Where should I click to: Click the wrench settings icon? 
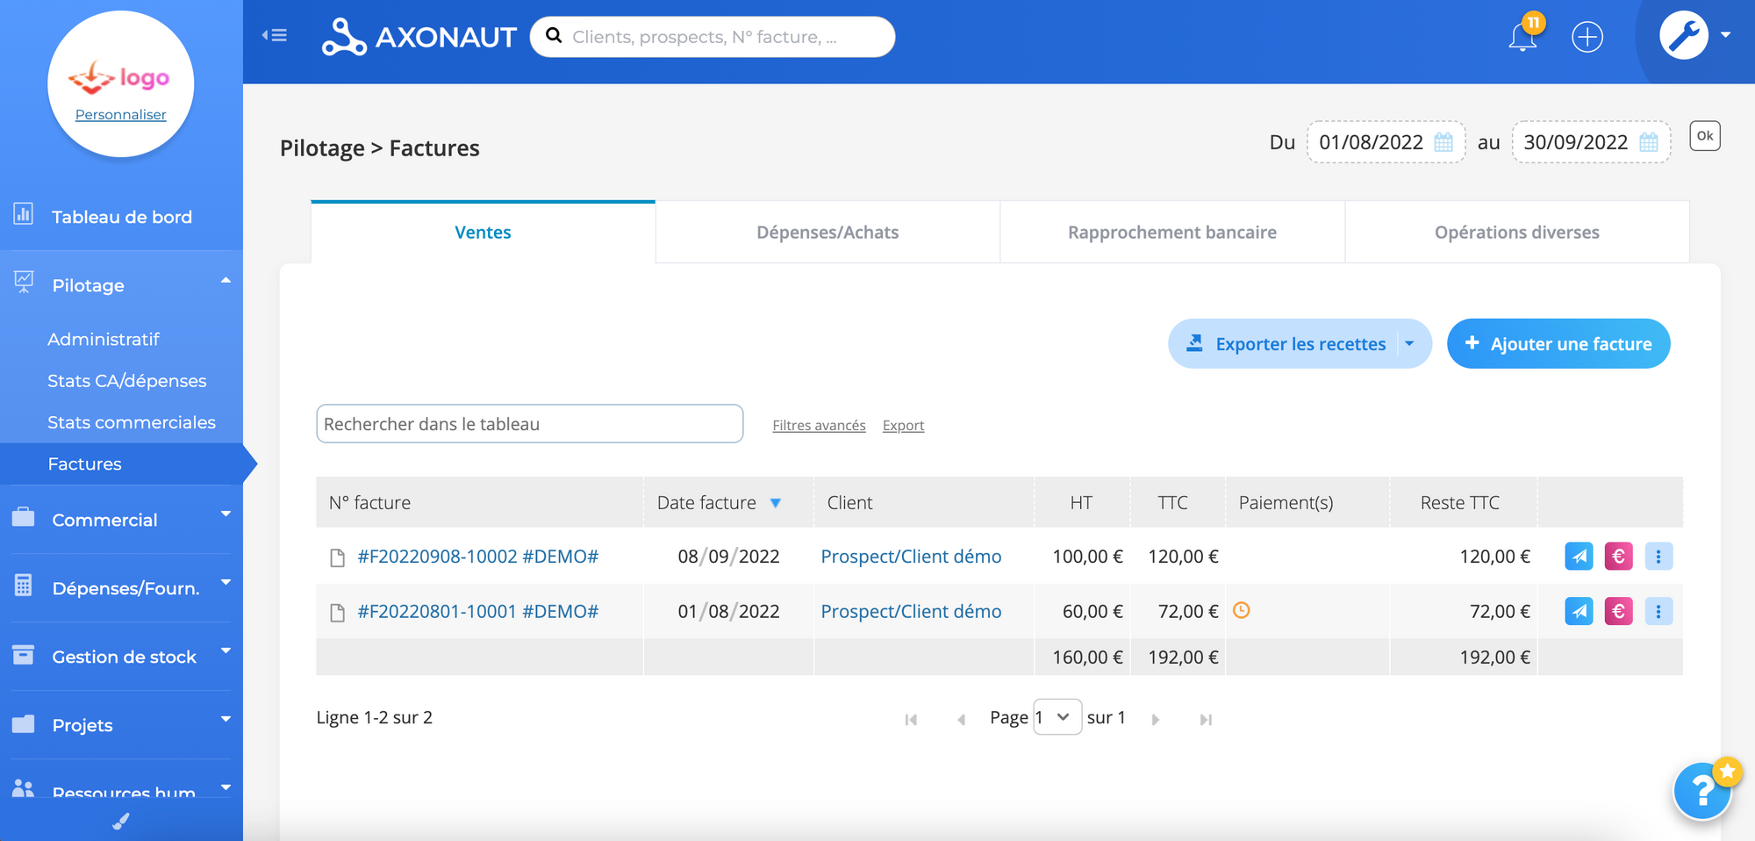tap(1684, 36)
